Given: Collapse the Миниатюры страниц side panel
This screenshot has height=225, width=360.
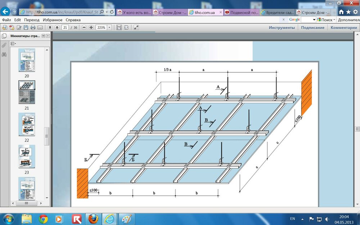Looking at the screenshot, I should point(44,36).
